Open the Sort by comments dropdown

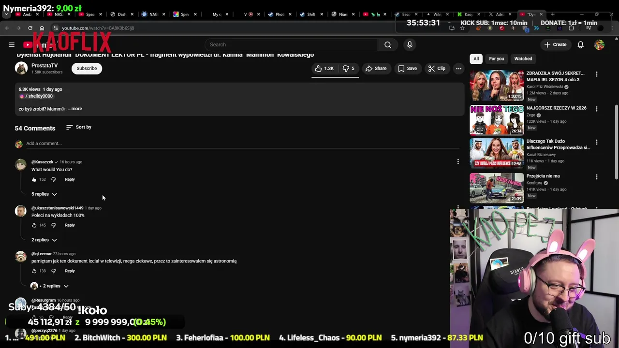(x=79, y=127)
